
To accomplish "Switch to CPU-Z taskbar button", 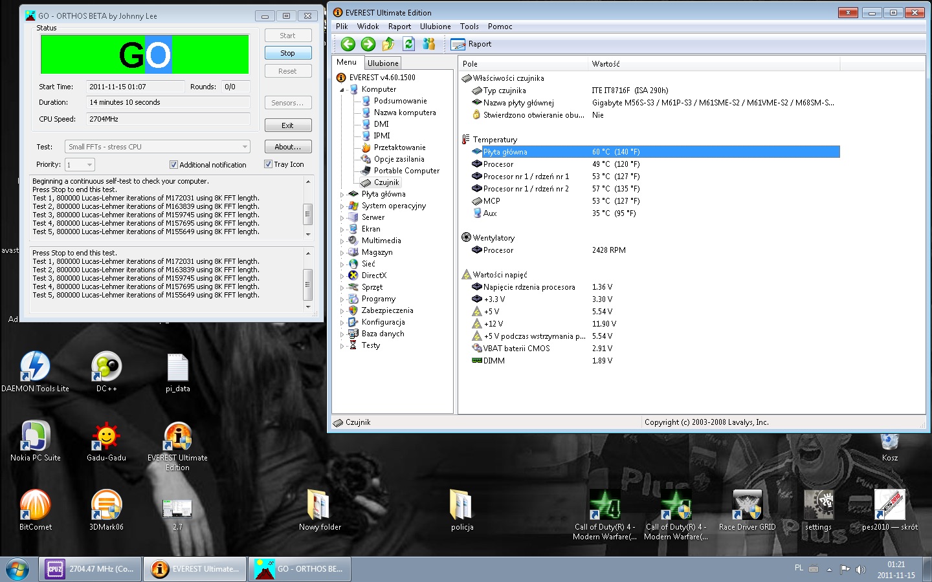I will 90,569.
